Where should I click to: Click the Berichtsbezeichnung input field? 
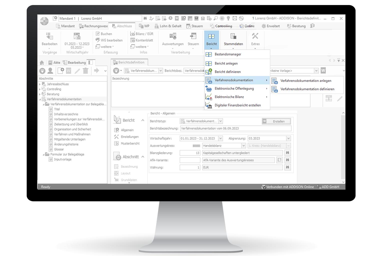[x=235, y=128]
